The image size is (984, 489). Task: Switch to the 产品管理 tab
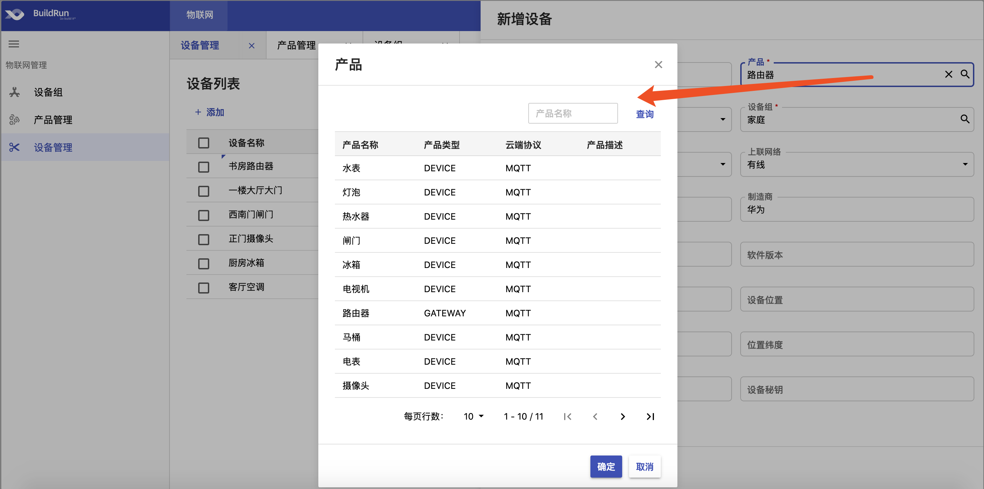coord(297,46)
